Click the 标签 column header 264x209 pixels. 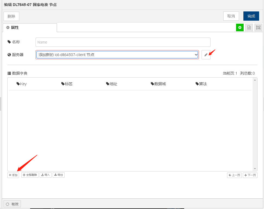tap(67, 84)
